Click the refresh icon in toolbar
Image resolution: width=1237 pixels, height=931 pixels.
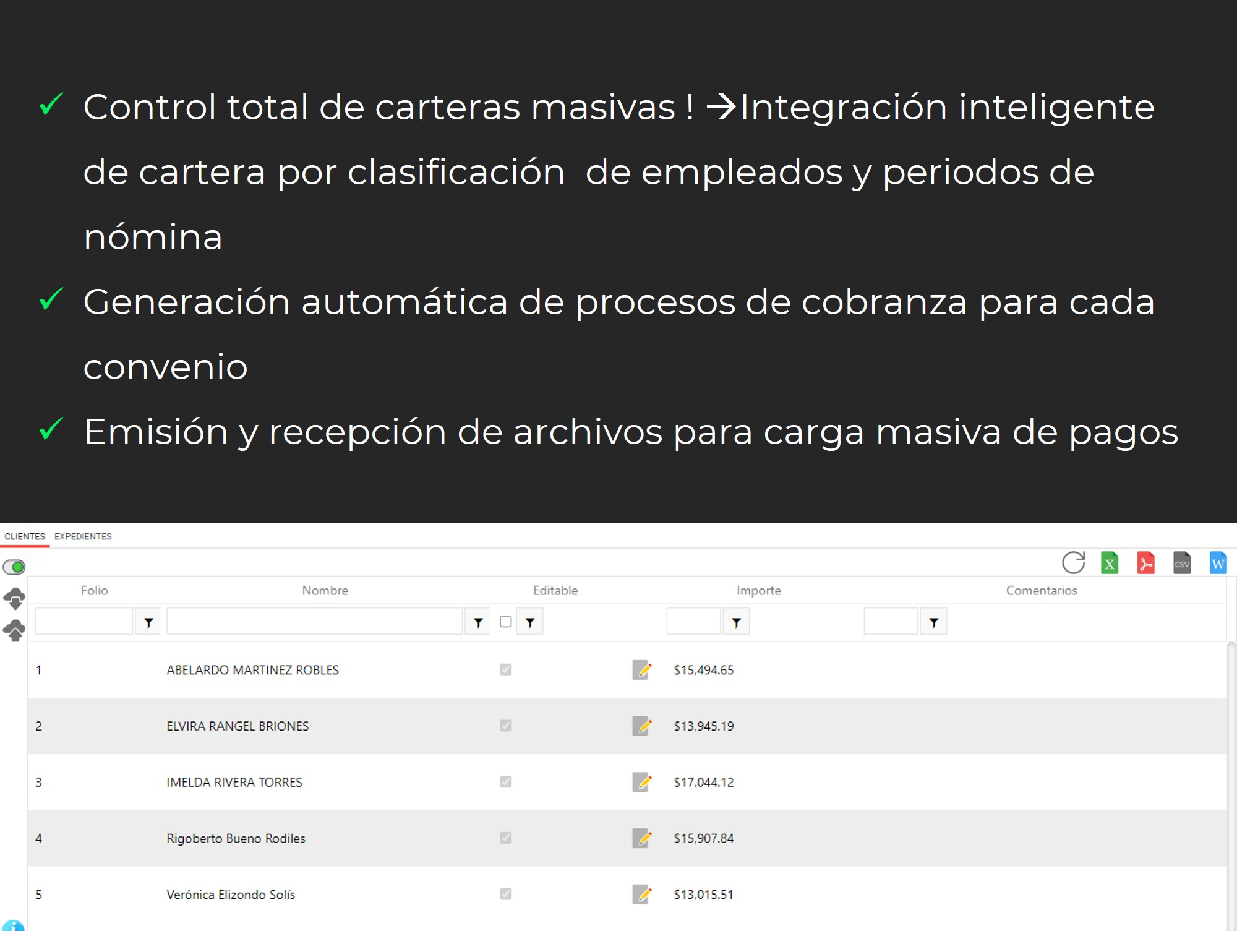pos(1073,563)
